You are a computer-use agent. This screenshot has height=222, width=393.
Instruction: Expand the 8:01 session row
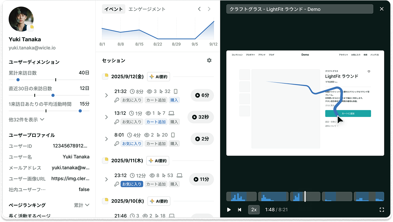tap(106, 139)
